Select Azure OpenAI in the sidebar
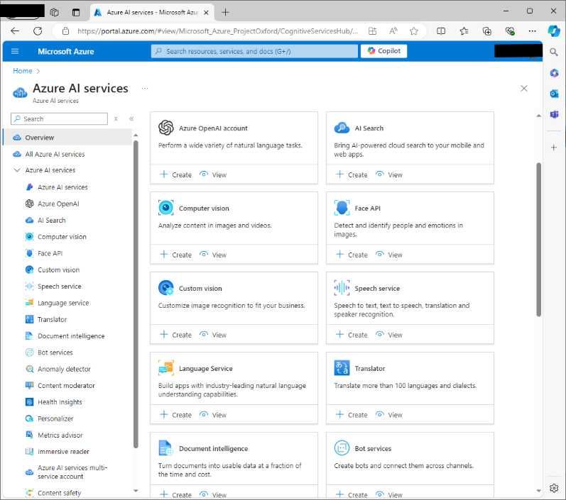The height and width of the screenshot is (500, 566). tap(58, 204)
